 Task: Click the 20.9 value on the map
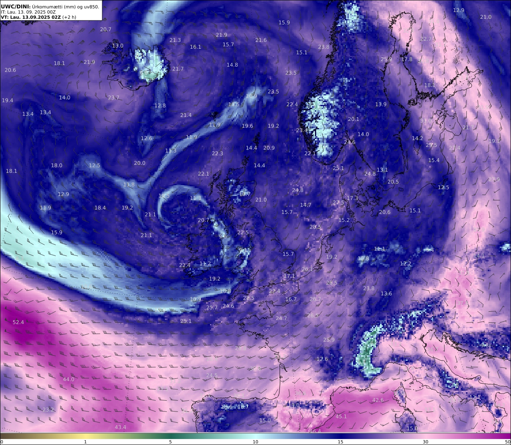pyautogui.click(x=269, y=148)
